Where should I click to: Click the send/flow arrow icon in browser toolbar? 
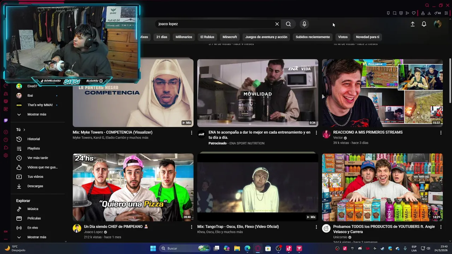coord(407,13)
